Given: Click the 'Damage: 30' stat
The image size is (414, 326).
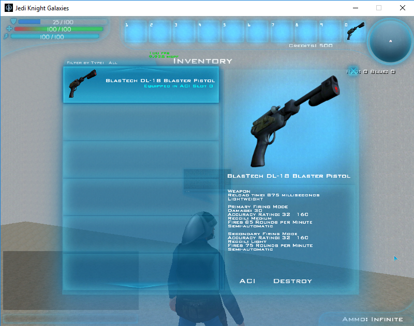Looking at the screenshot, I should 245,211.
